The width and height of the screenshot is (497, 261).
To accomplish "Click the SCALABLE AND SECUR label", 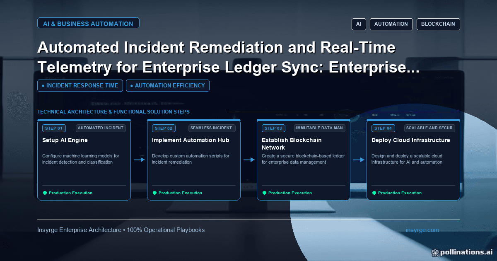I will click(429, 128).
